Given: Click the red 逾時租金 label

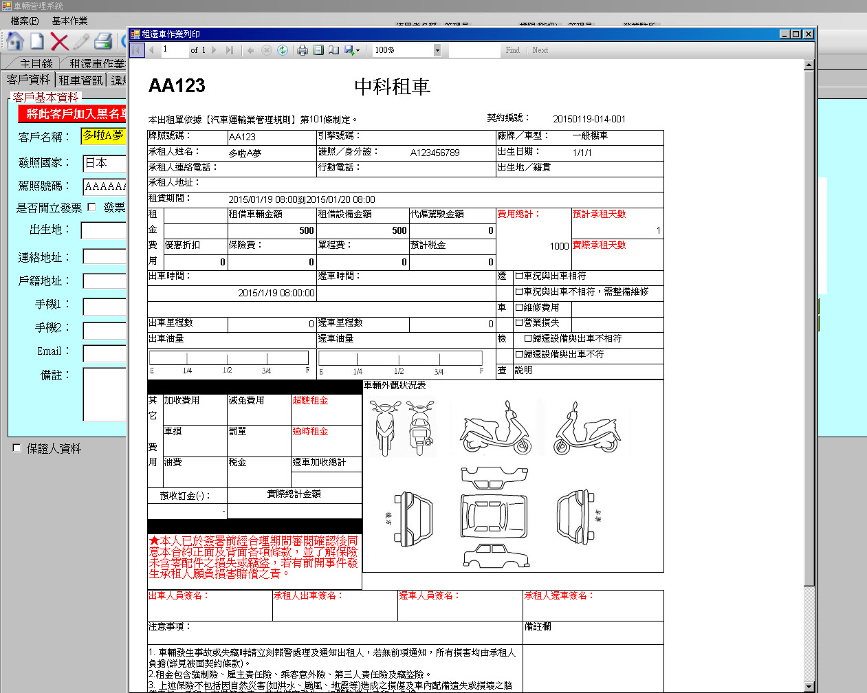Looking at the screenshot, I should pos(310,432).
